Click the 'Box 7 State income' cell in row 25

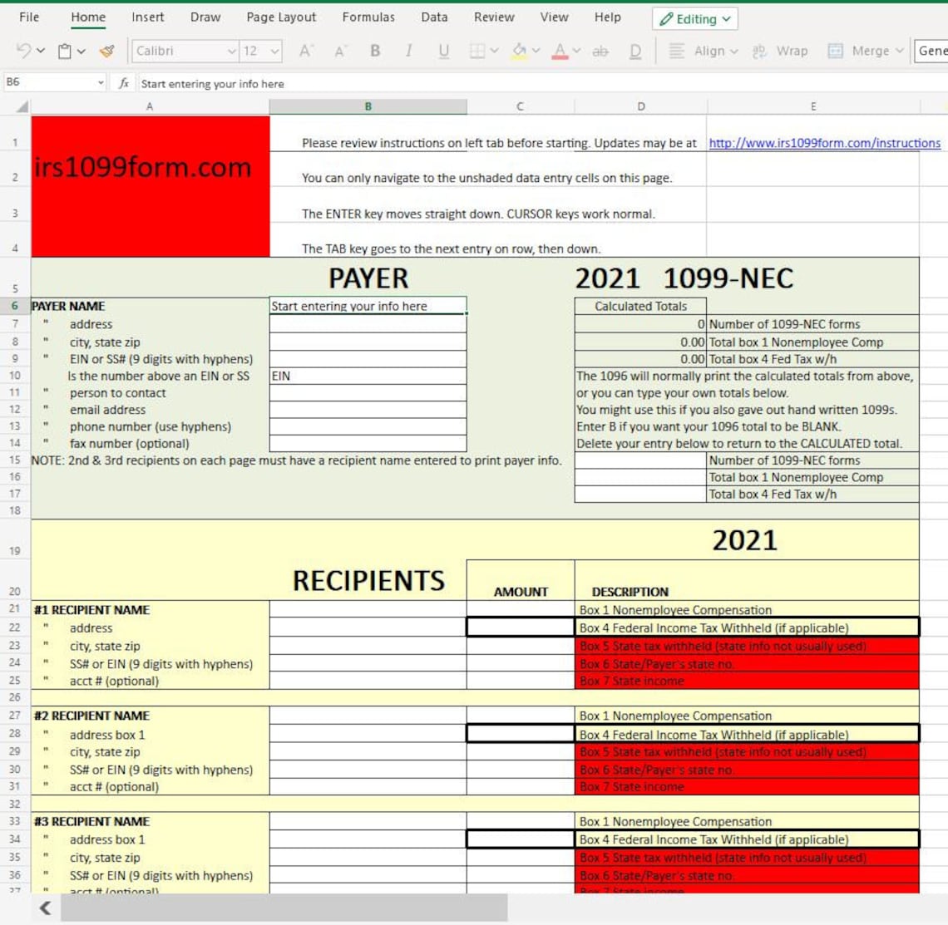click(x=747, y=681)
